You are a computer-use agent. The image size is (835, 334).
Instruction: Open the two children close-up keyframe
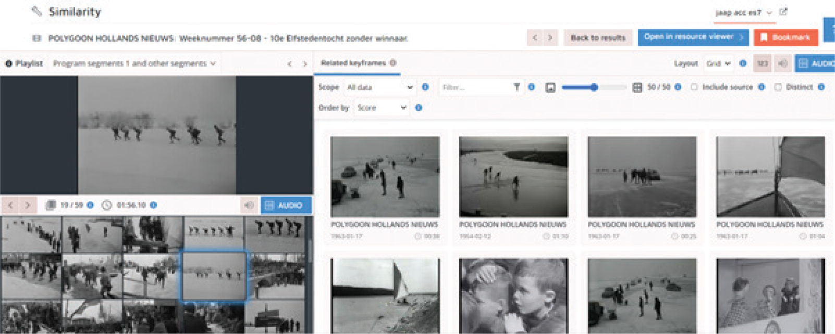click(513, 296)
